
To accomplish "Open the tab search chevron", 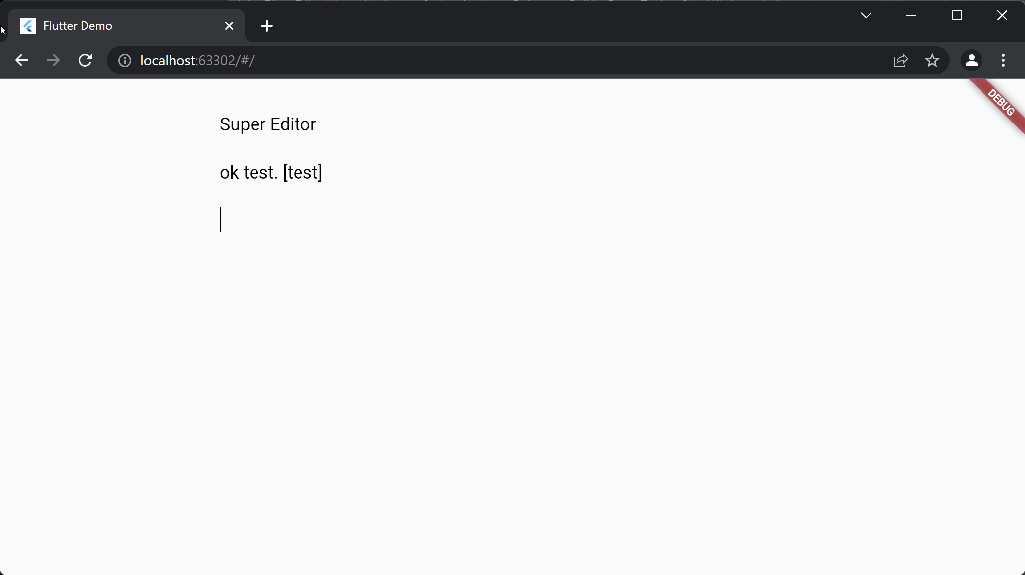I will point(866,15).
